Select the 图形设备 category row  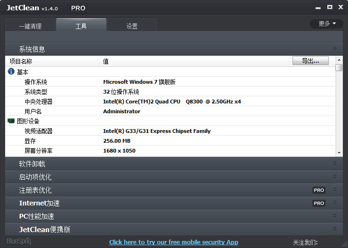point(170,121)
